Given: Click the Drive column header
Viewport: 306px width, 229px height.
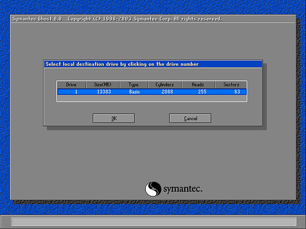Looking at the screenshot, I should 71,85.
